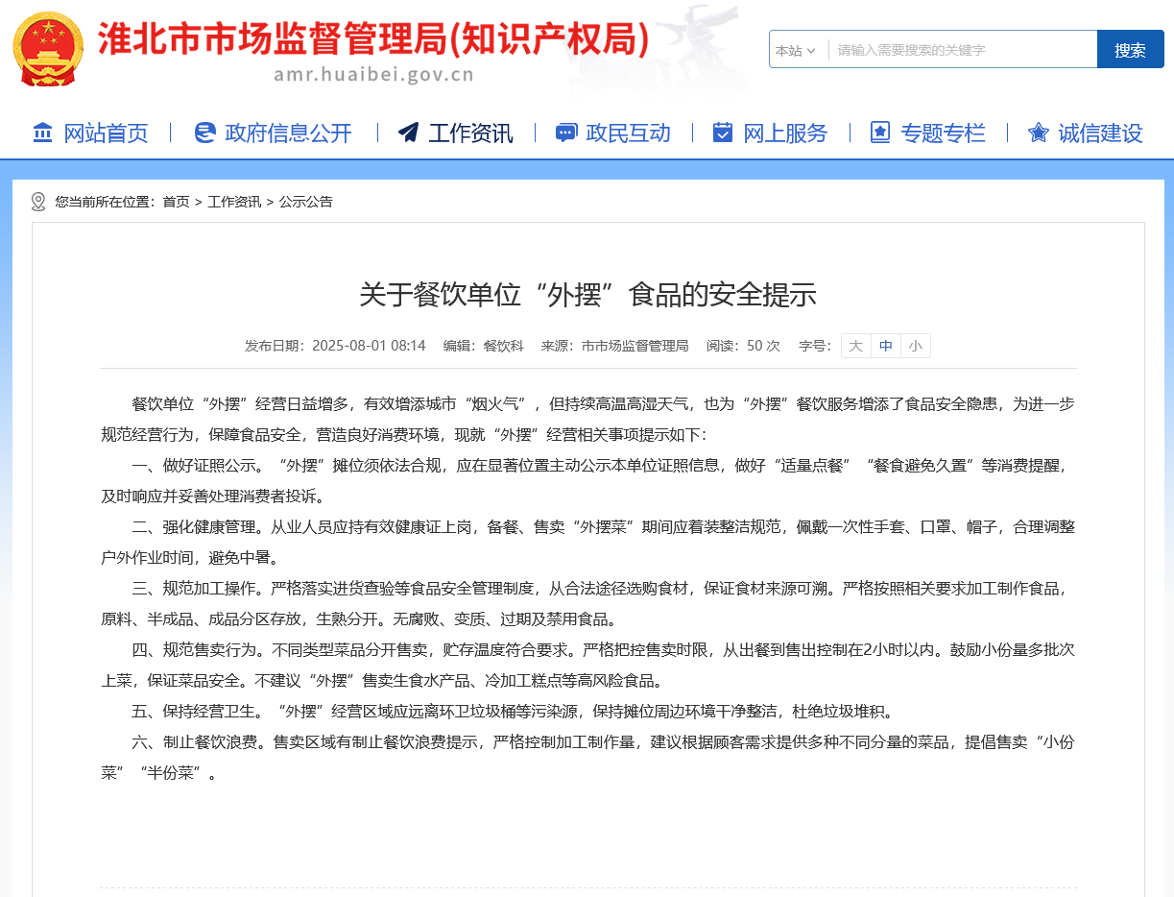Screen dimensions: 1174x897
Task: Open the 工作资讯 menu item
Action: coord(470,133)
